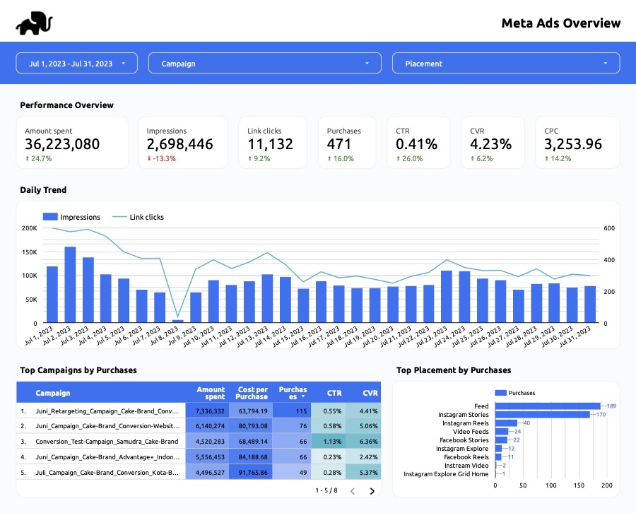Click the Purchases KPI card showing 471
This screenshot has height=513, width=636.
click(x=346, y=141)
